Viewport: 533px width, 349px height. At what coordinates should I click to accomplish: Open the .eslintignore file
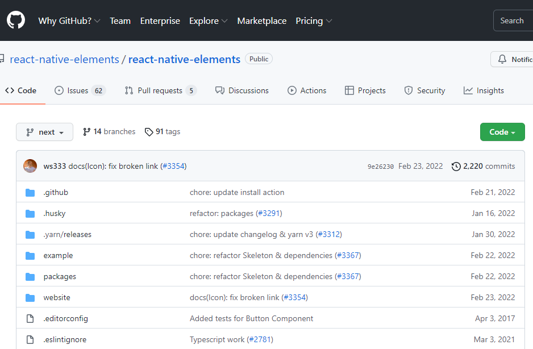(x=65, y=340)
